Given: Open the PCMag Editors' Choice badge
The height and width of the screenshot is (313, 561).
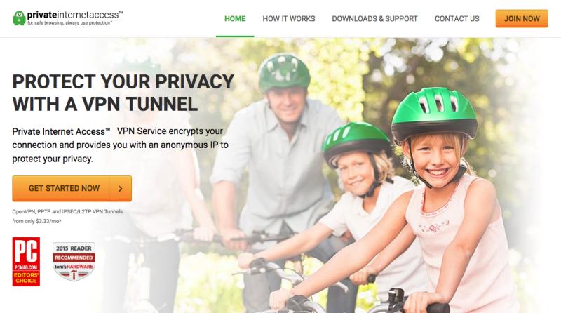Looking at the screenshot, I should 26,262.
